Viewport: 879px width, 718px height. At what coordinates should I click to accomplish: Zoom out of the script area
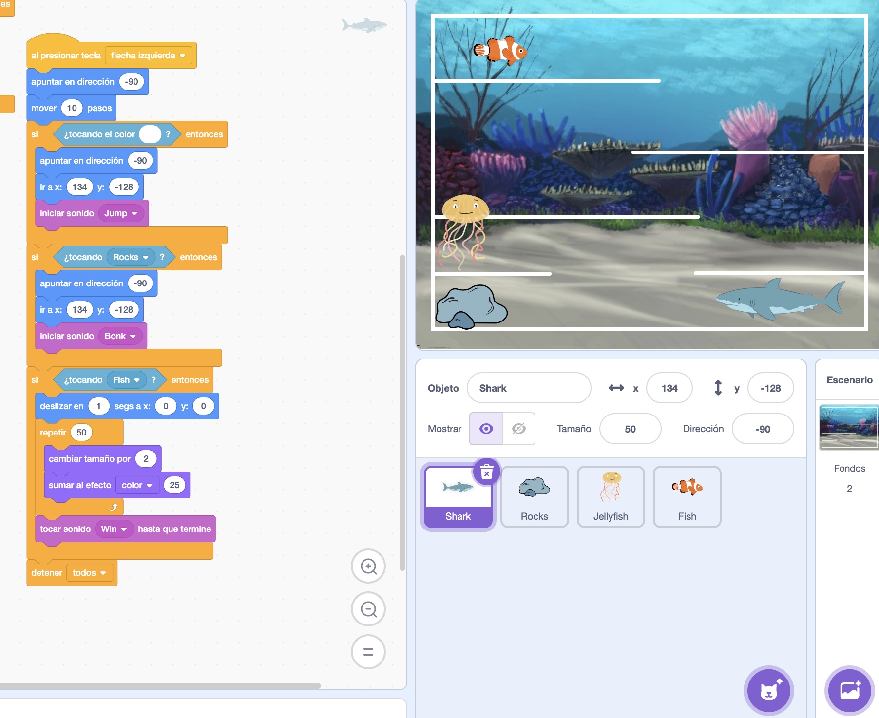pyautogui.click(x=368, y=609)
